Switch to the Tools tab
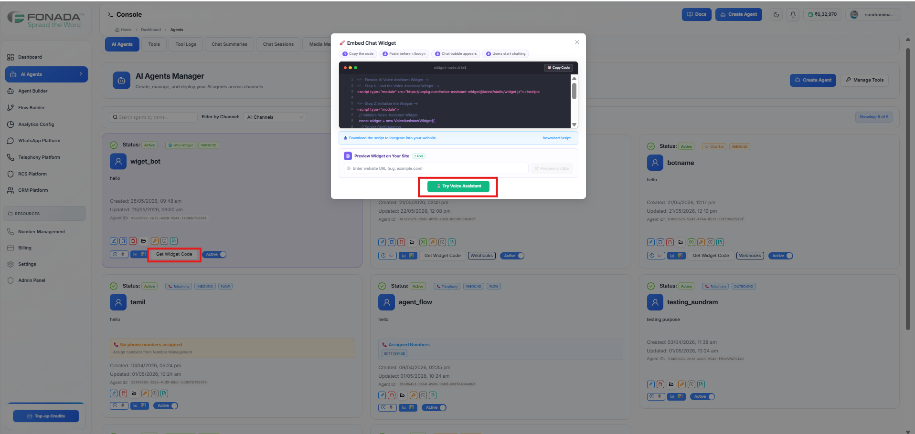 tap(154, 44)
